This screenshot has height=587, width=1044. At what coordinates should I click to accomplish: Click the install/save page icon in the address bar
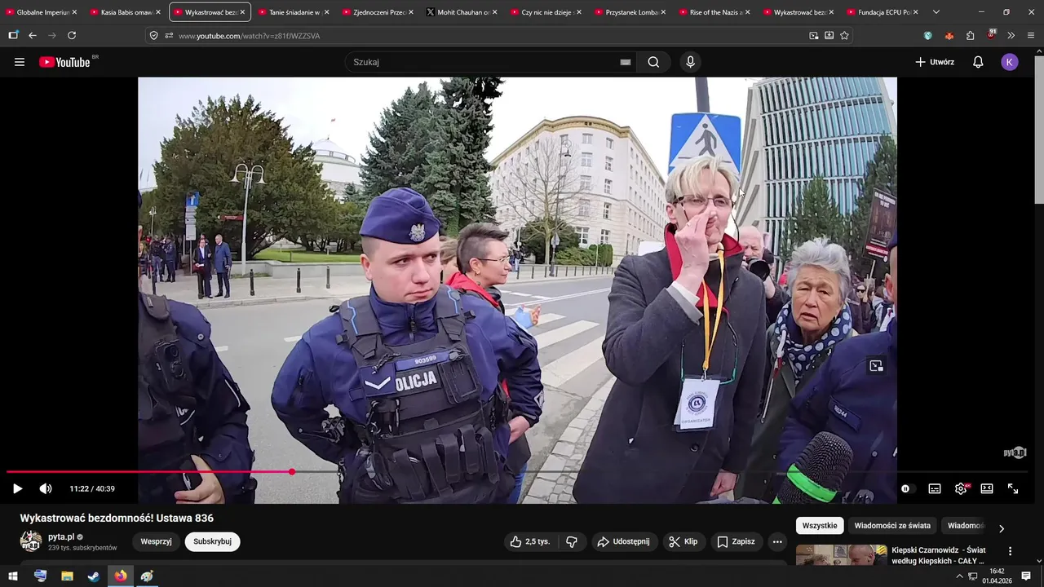[x=829, y=36]
